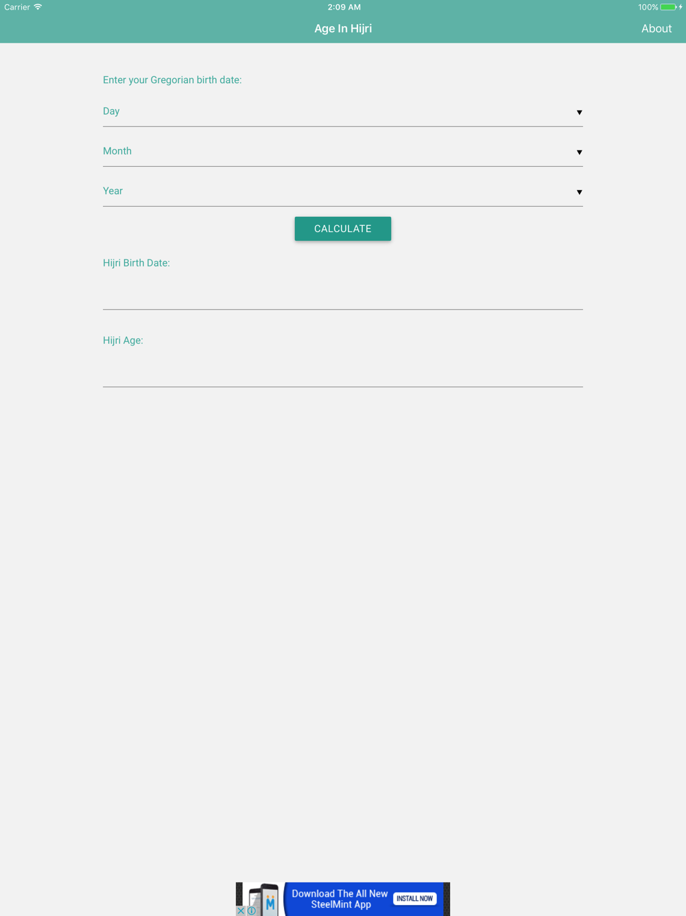Tap the Wi-Fi status icon
This screenshot has width=686, height=916.
(x=38, y=7)
